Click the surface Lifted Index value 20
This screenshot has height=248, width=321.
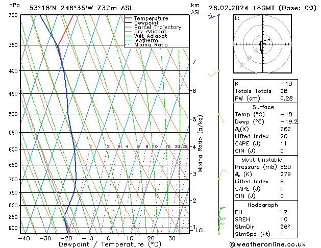coord(284,136)
